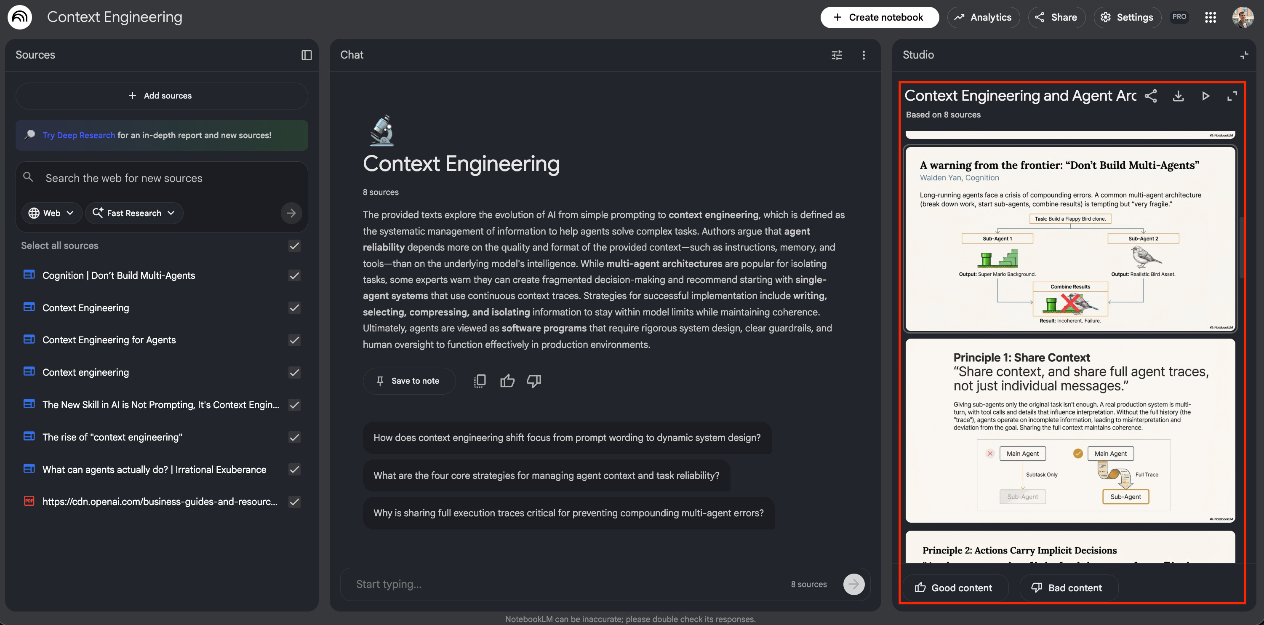Click the Start typing chat input field
The image size is (1264, 625).
pos(540,584)
